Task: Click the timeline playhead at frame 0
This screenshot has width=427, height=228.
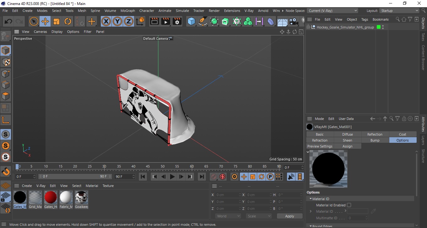Action: coord(18,167)
